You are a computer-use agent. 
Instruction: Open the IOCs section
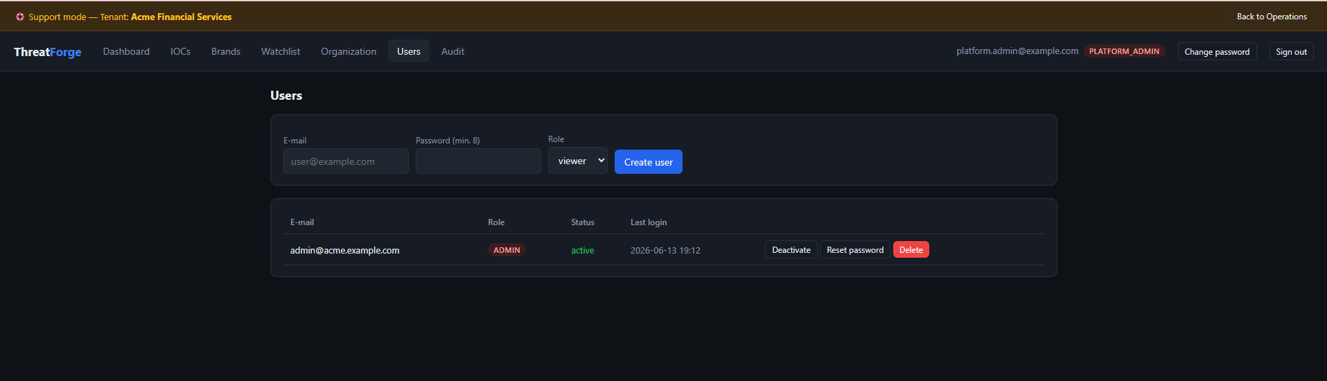click(x=180, y=51)
